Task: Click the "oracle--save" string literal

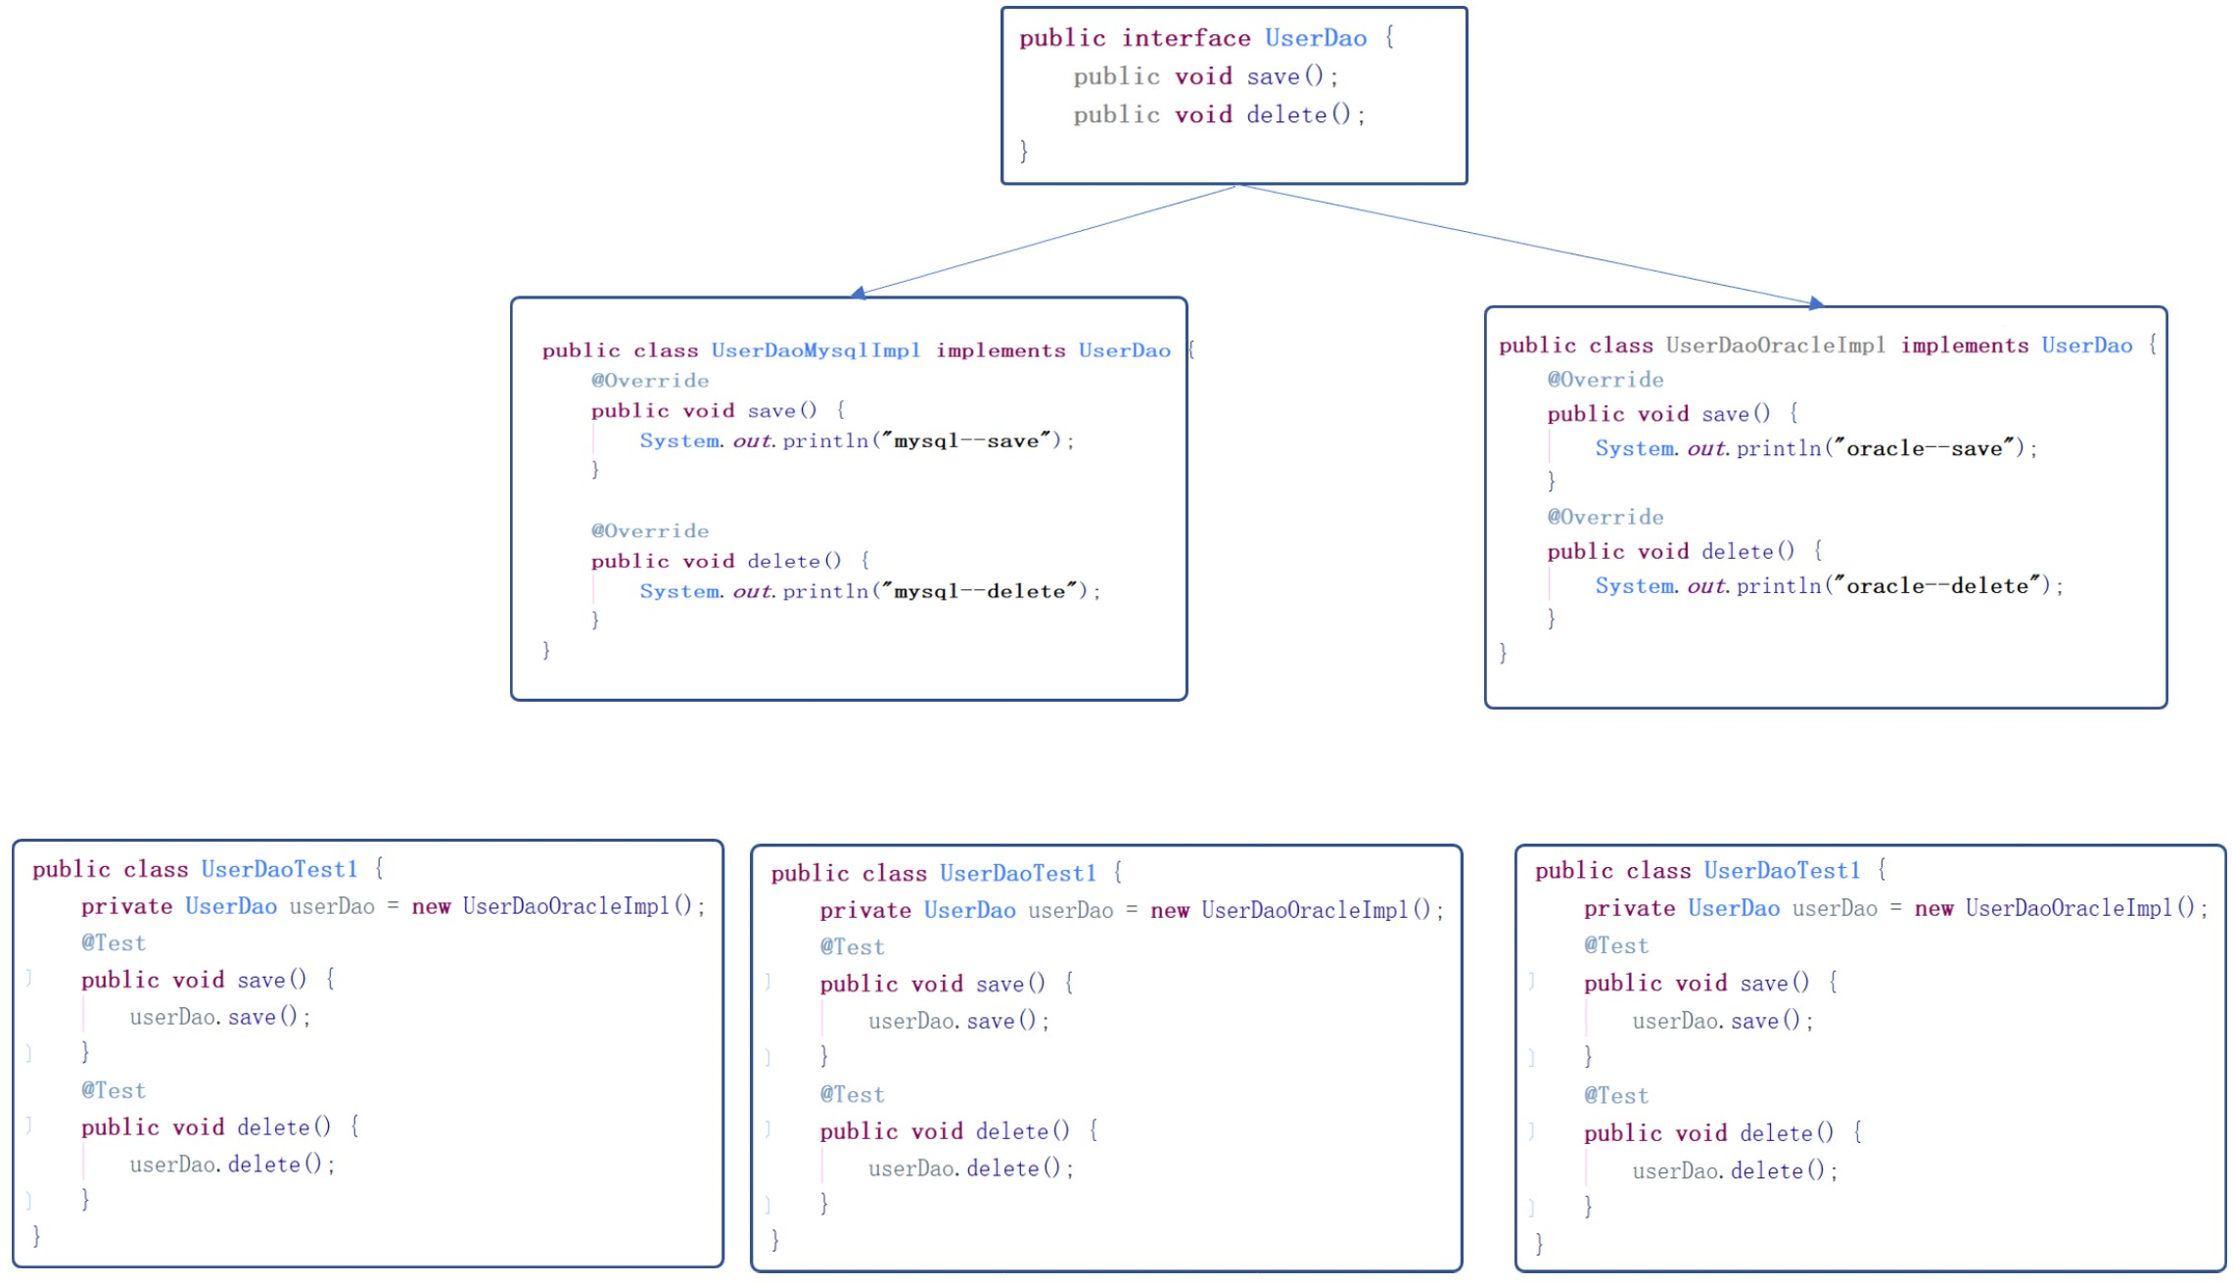Action: 1925,448
